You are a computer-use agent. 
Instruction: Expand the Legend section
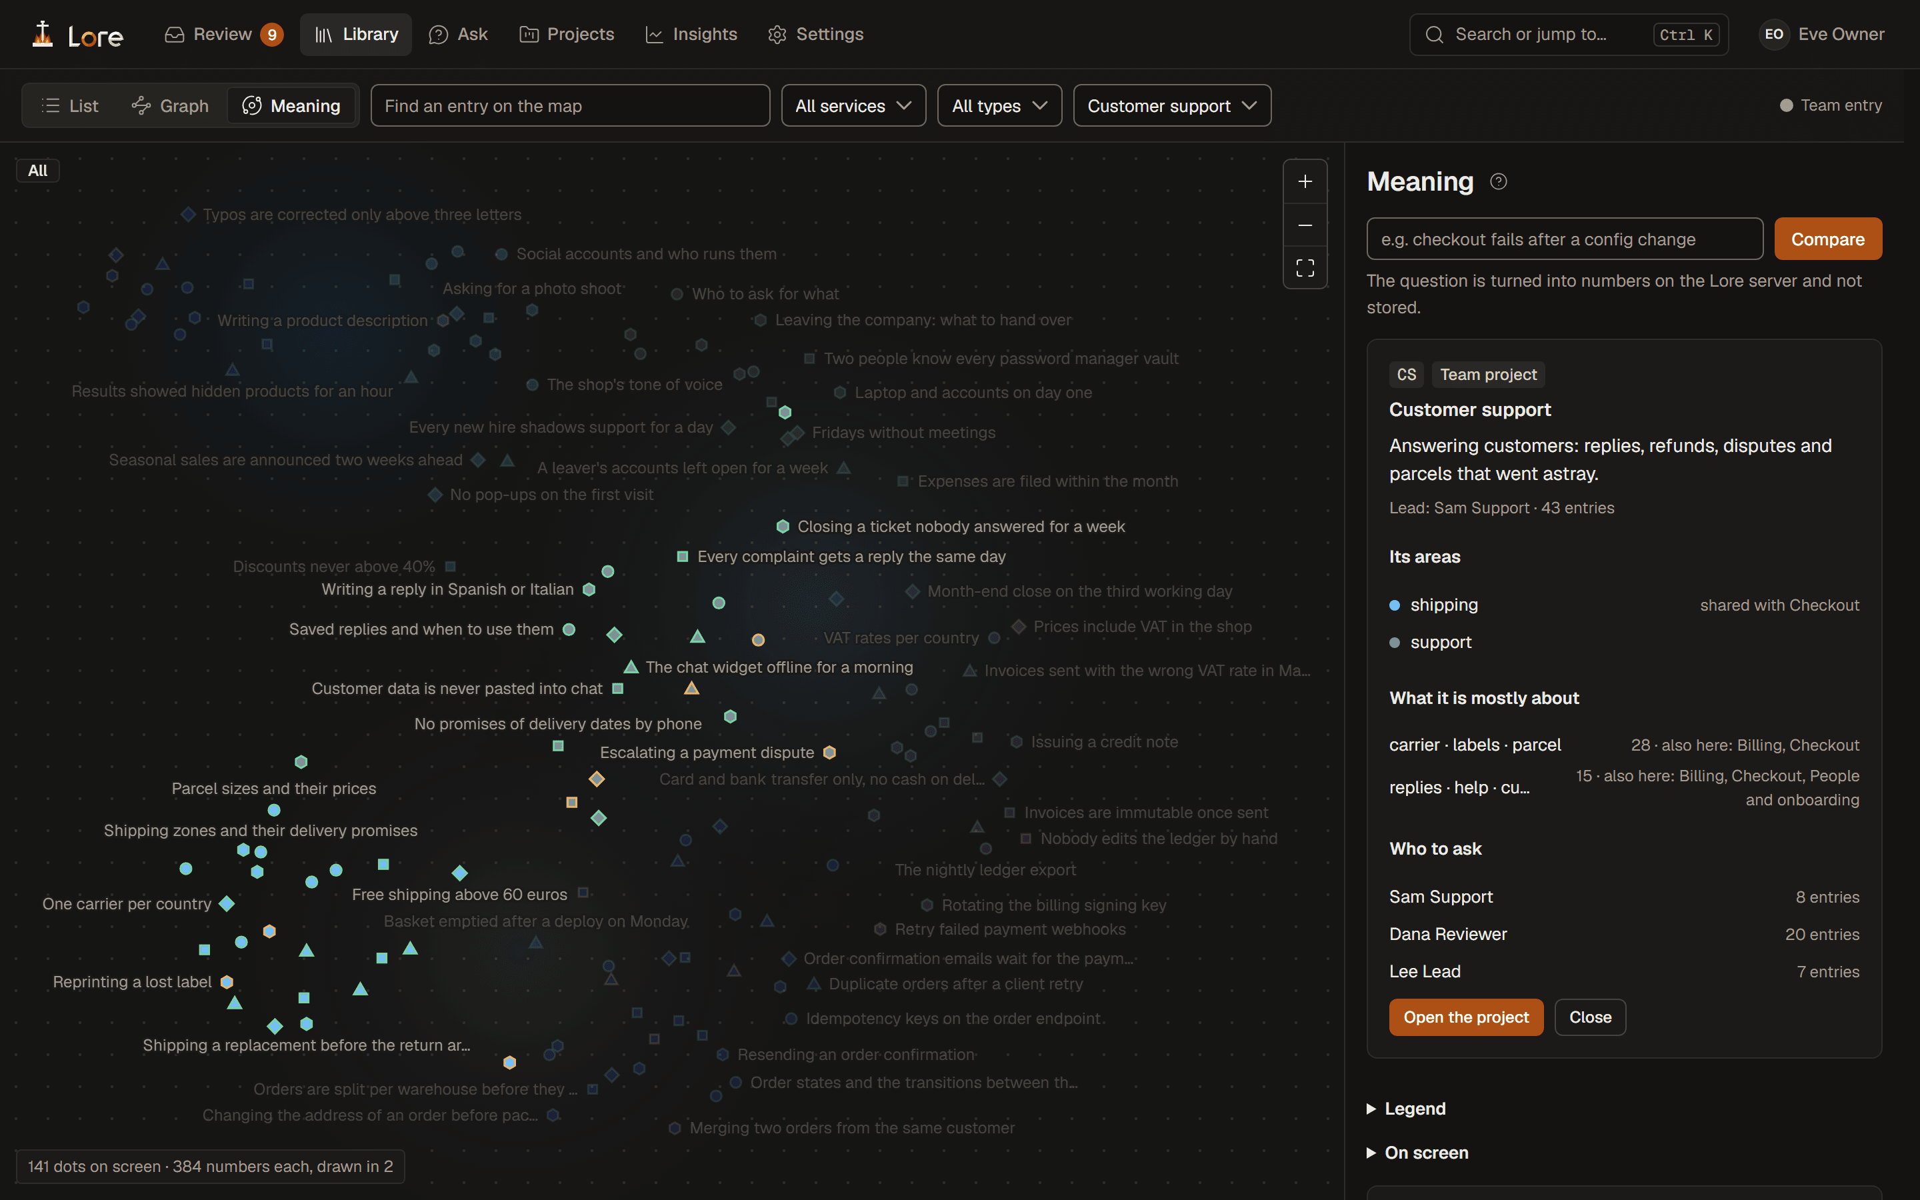point(1406,1109)
